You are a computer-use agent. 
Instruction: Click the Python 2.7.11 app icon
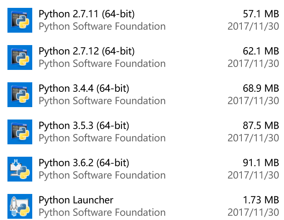[x=20, y=20]
